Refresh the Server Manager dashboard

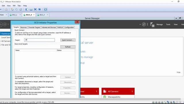[x=144, y=24]
